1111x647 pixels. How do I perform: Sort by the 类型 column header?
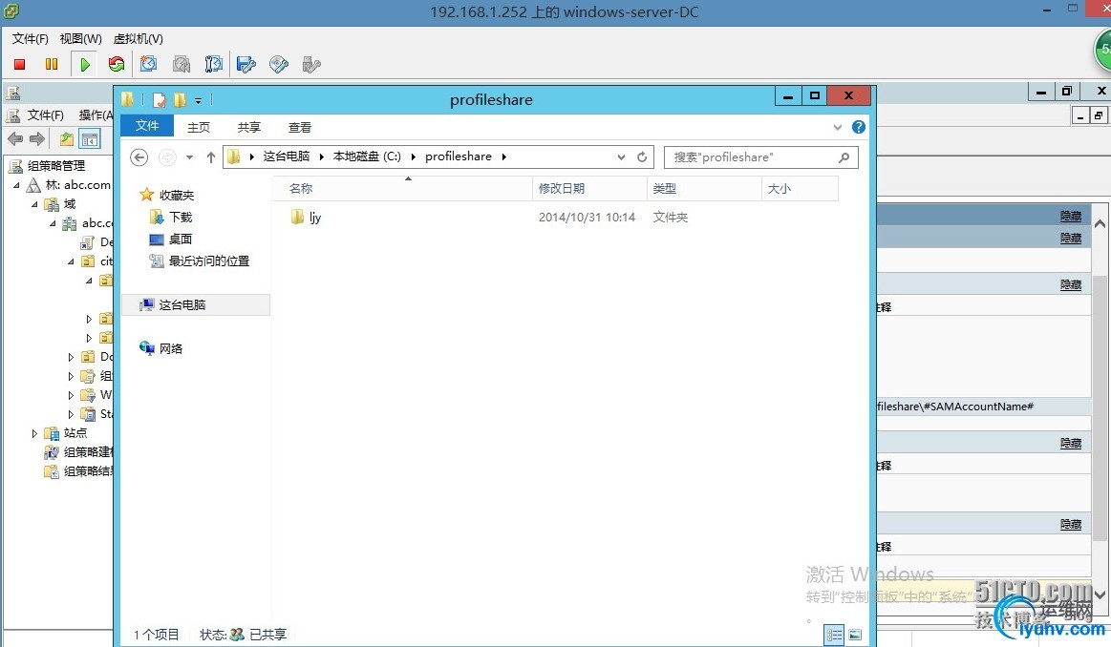tap(704, 188)
